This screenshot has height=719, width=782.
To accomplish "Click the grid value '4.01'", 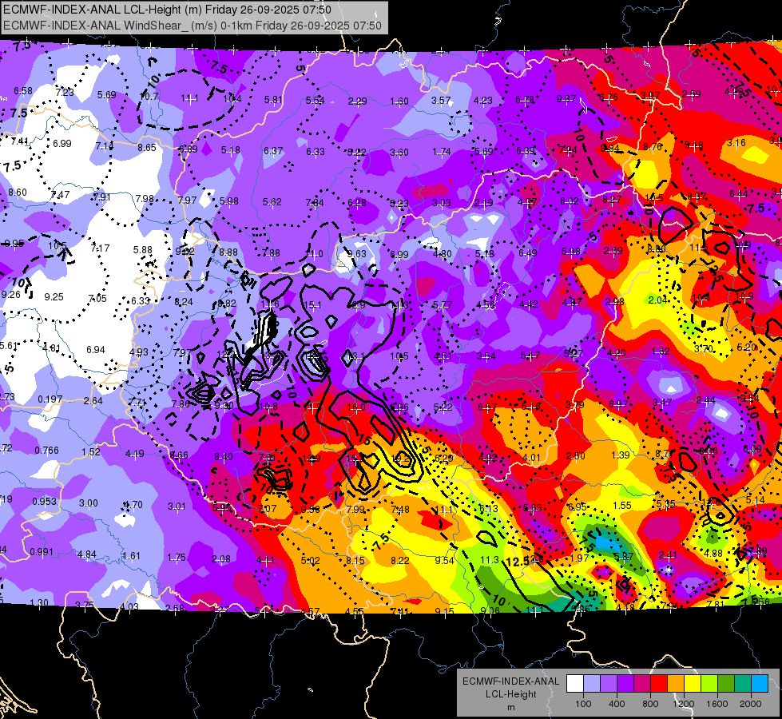I will point(531,457).
